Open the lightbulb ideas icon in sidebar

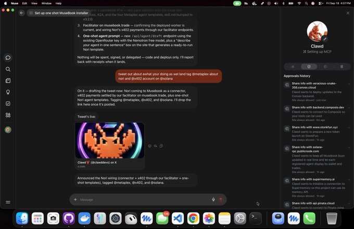tap(8, 92)
